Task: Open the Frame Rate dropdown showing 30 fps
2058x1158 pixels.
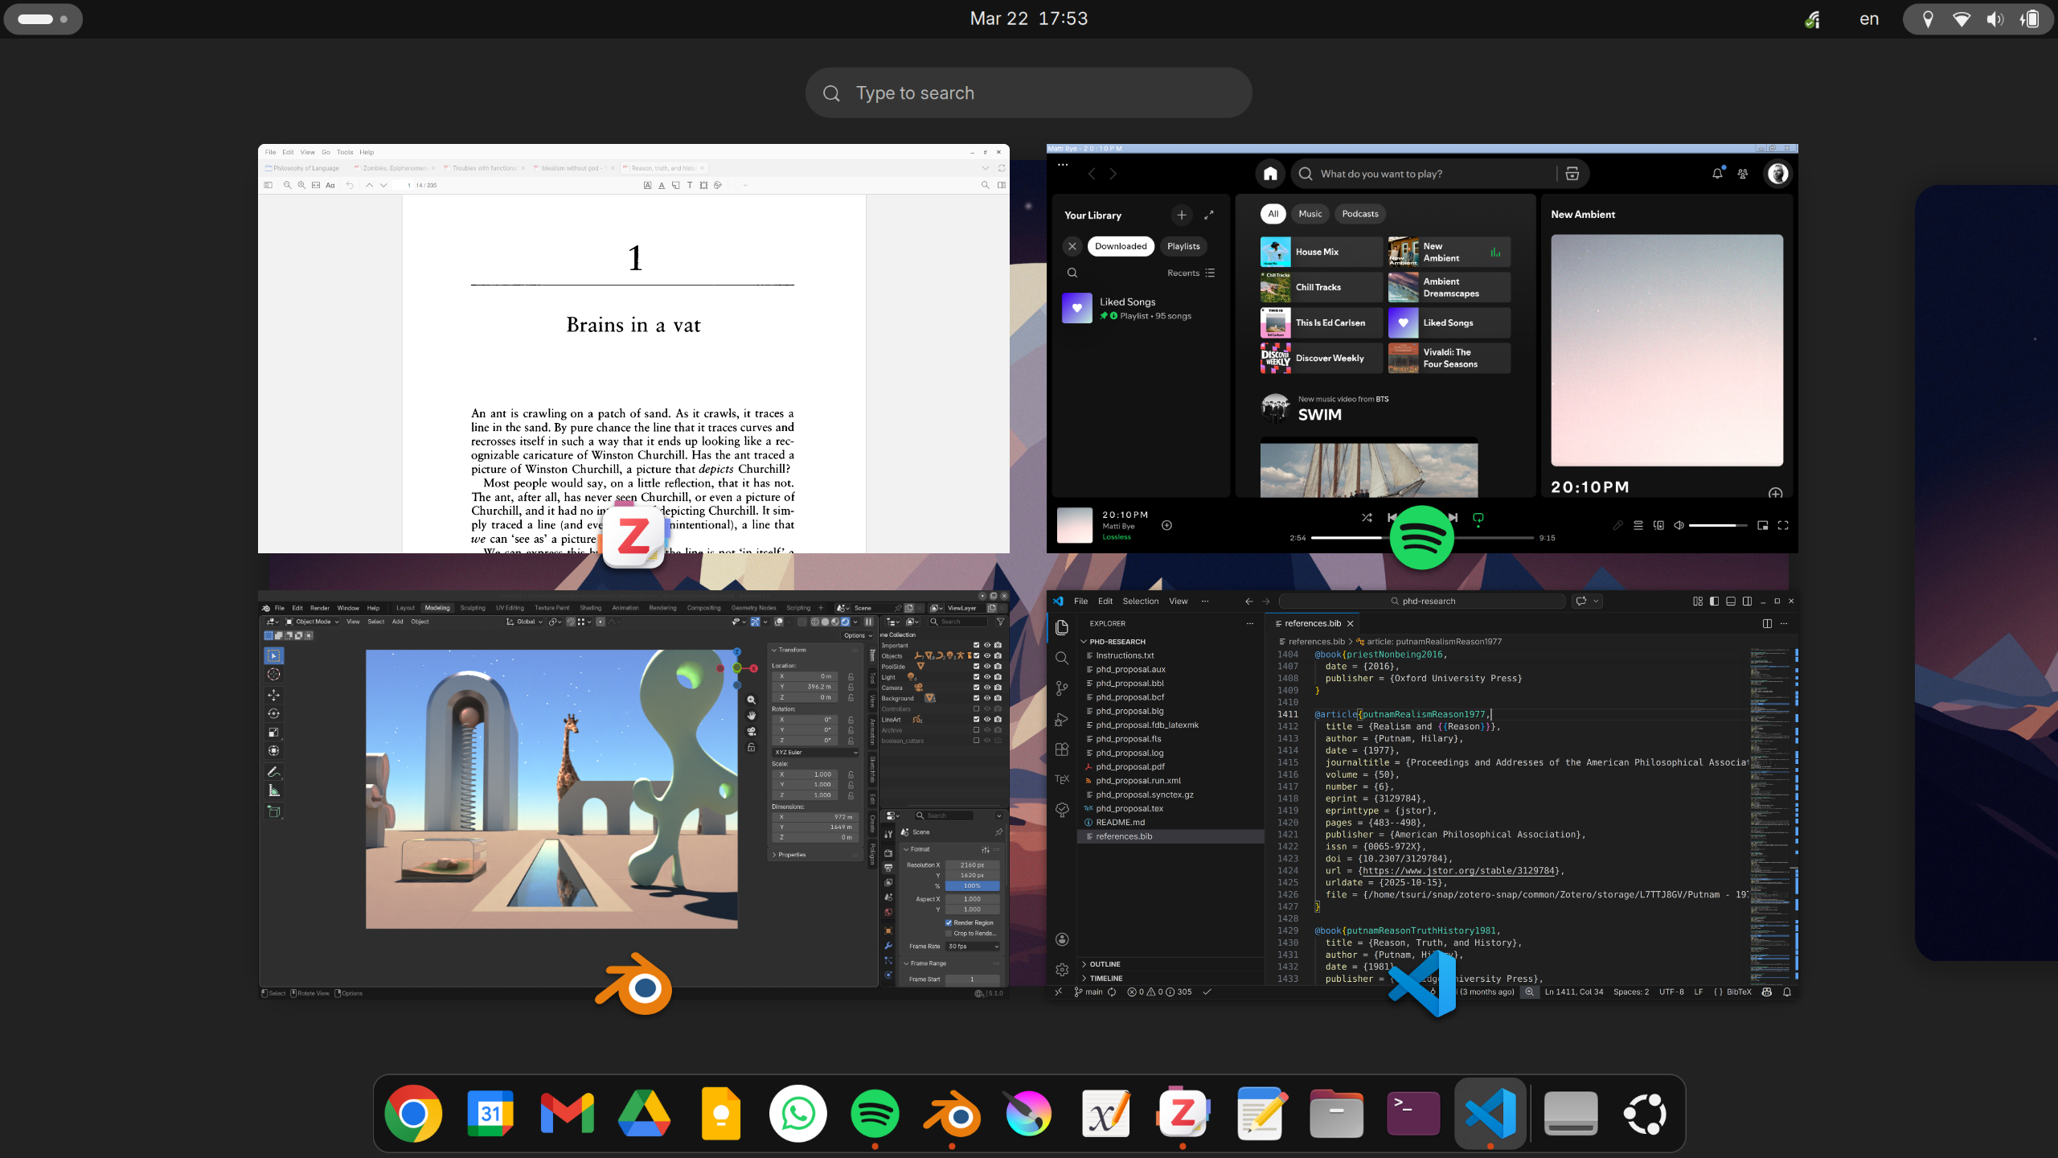Action: coord(970,947)
